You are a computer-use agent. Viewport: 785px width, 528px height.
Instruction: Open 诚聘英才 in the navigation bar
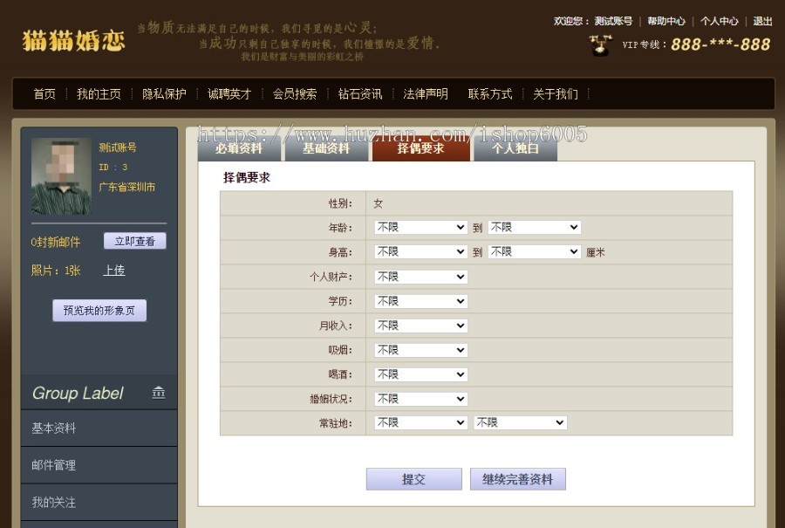point(229,94)
